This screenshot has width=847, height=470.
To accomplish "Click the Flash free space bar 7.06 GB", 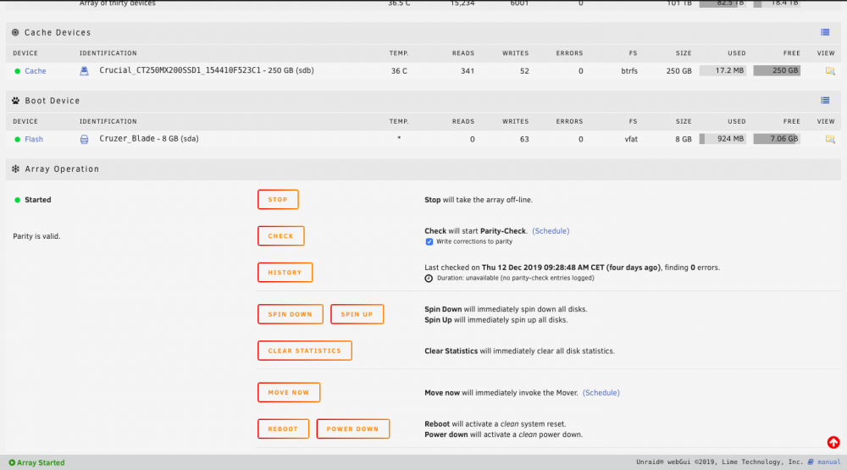I will pos(776,139).
